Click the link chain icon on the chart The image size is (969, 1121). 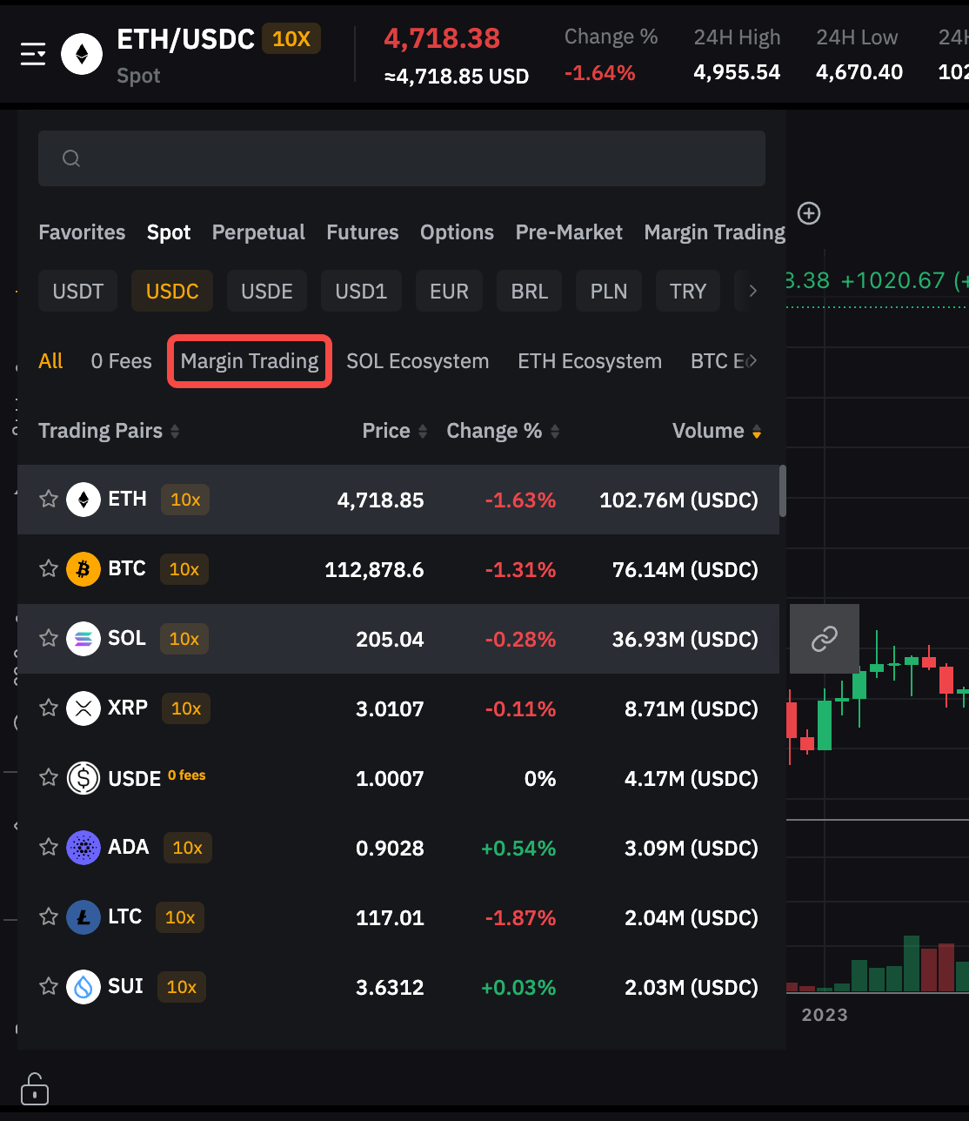coord(824,639)
